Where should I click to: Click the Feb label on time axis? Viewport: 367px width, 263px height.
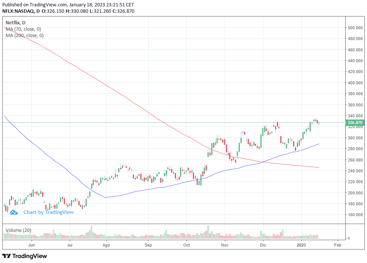(337, 245)
